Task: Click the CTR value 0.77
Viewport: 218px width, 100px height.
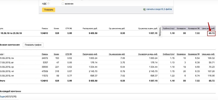Action: tap(70, 76)
